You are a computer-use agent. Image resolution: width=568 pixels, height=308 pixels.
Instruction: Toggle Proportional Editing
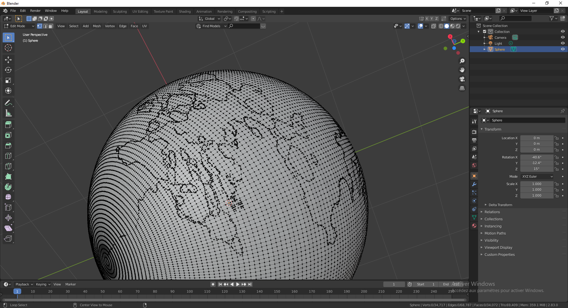[x=253, y=19]
